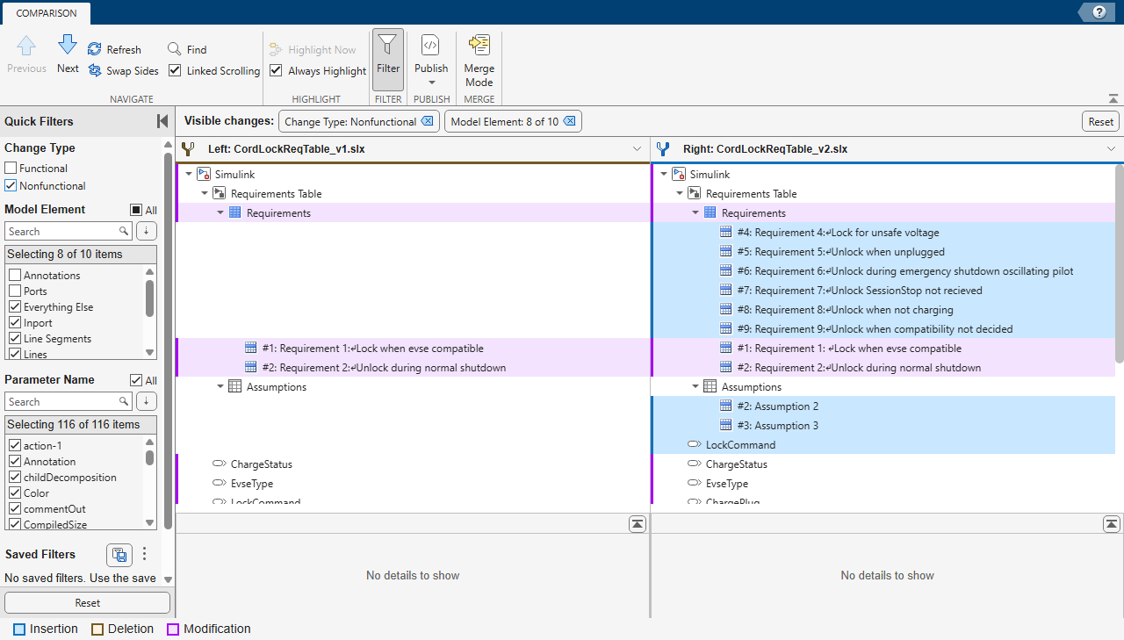Screen dimensions: 1124x640
Task: Toggle the Filter button
Action: point(388,58)
